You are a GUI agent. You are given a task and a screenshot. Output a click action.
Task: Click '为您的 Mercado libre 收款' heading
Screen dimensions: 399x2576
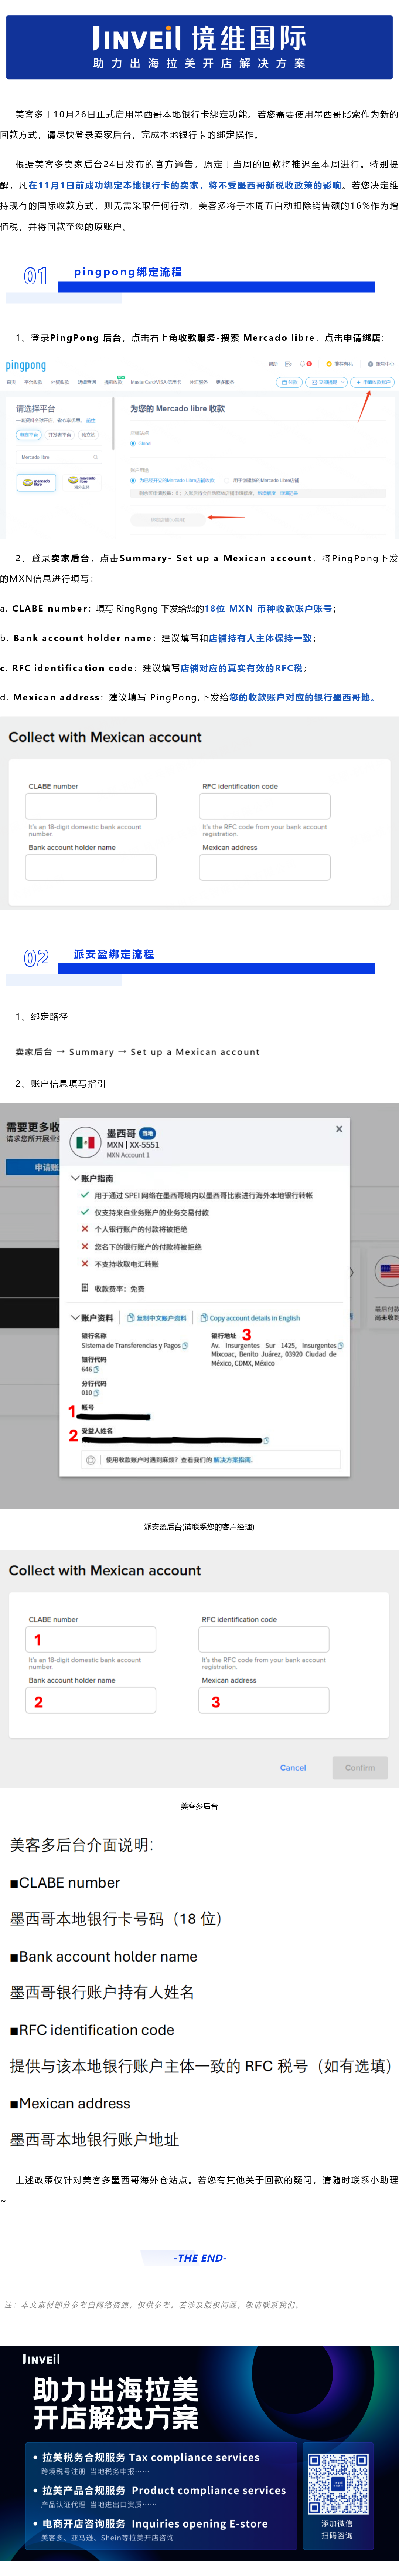[178, 409]
